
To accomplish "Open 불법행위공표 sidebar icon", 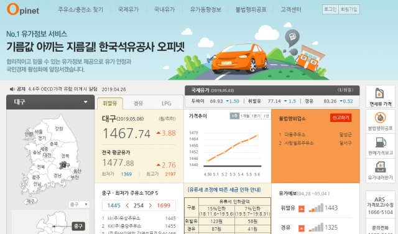I will [380, 121].
